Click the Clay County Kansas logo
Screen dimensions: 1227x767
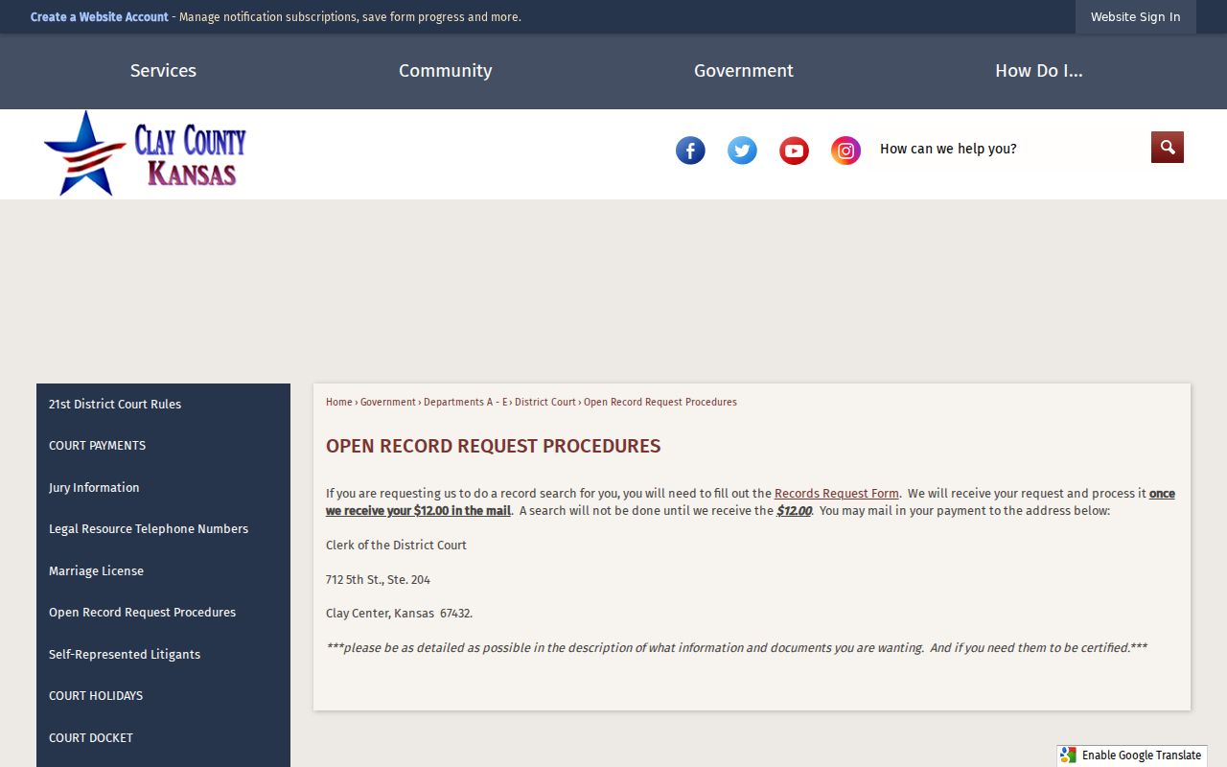click(145, 153)
